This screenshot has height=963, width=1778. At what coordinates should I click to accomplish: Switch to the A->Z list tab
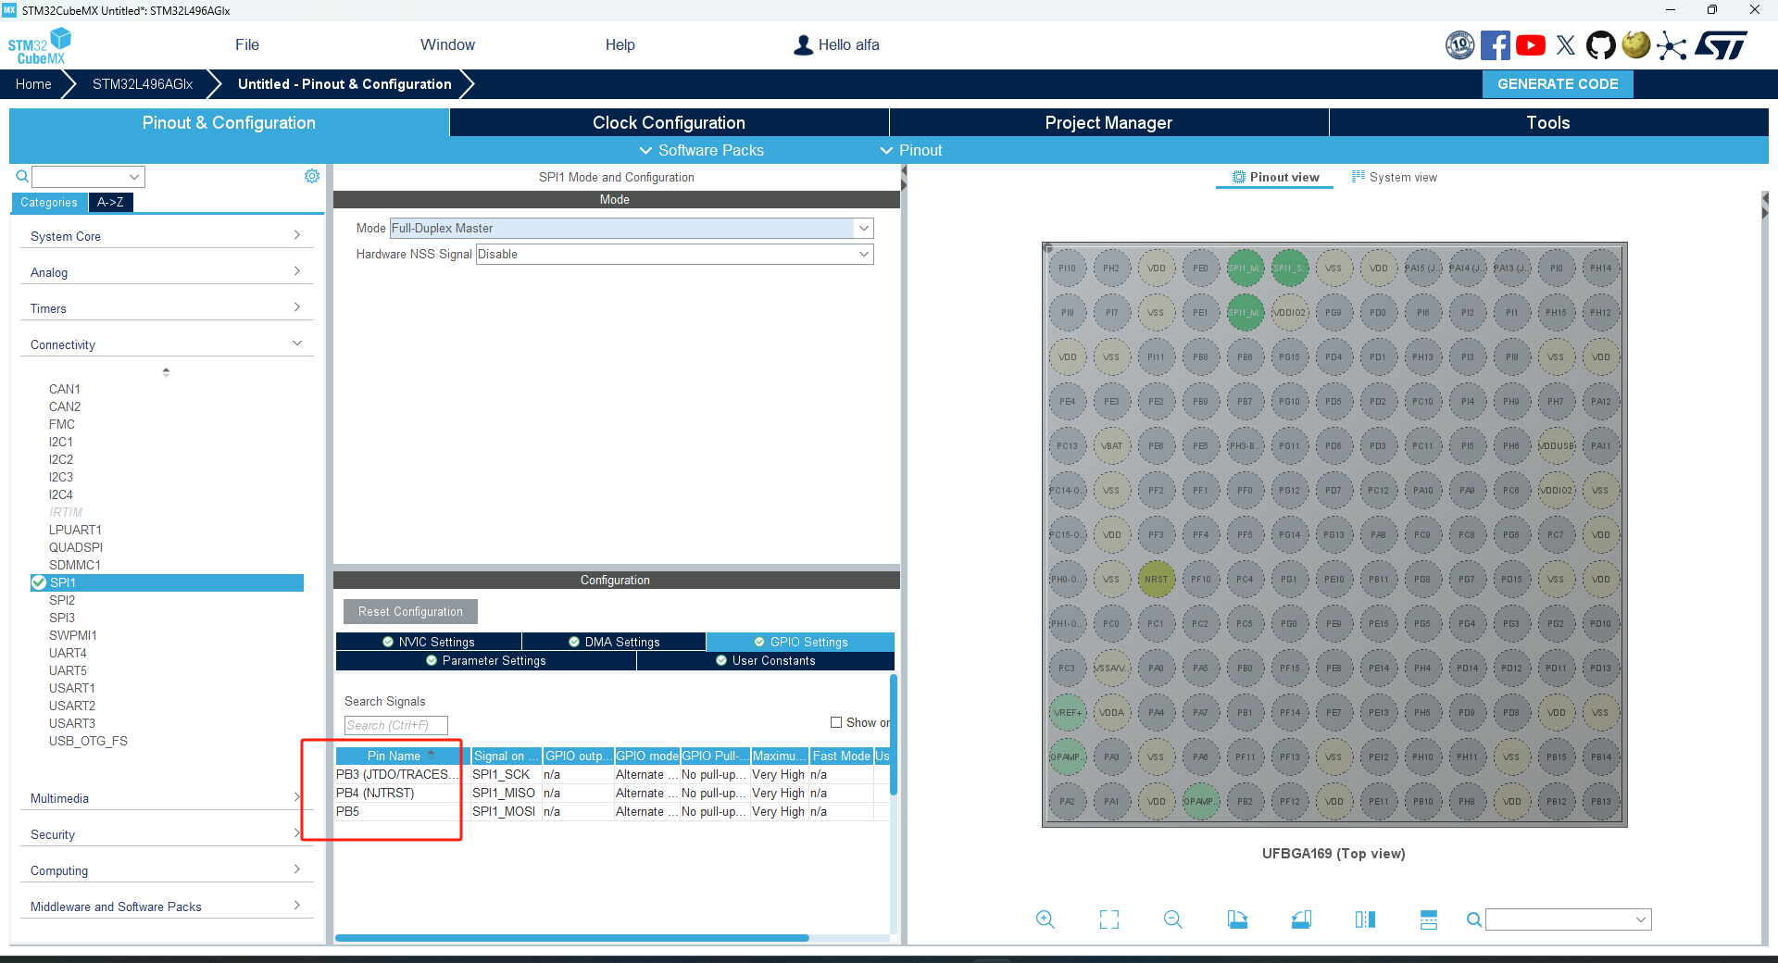[110, 202]
